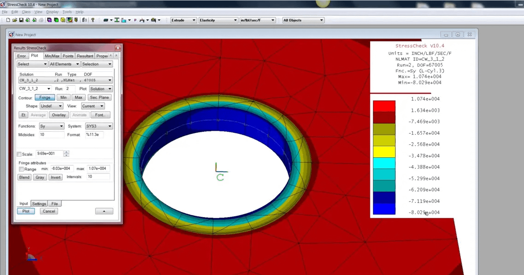Toggle the Fringe contour mode
The height and width of the screenshot is (275, 524).
pyautogui.click(x=44, y=97)
